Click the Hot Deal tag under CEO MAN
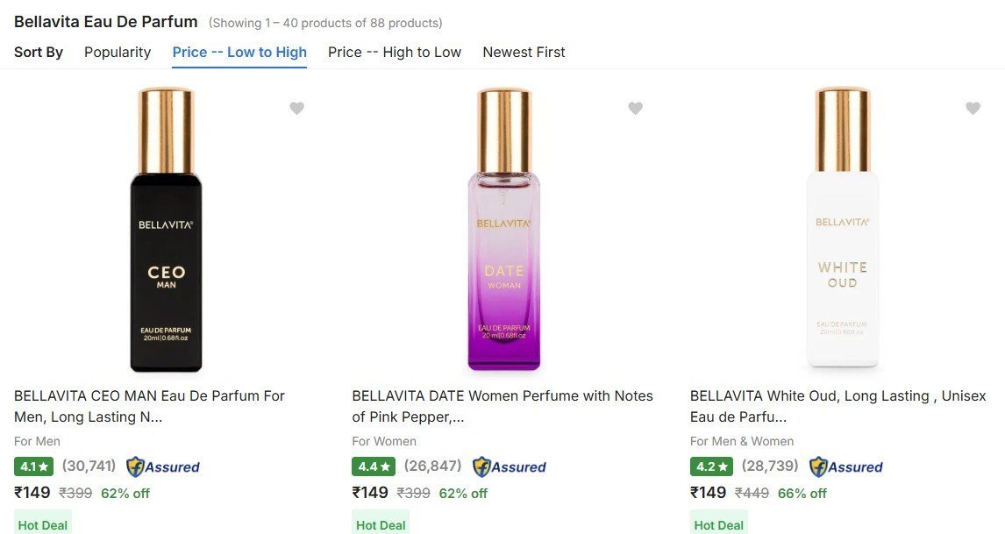1005x534 pixels. coord(42,523)
